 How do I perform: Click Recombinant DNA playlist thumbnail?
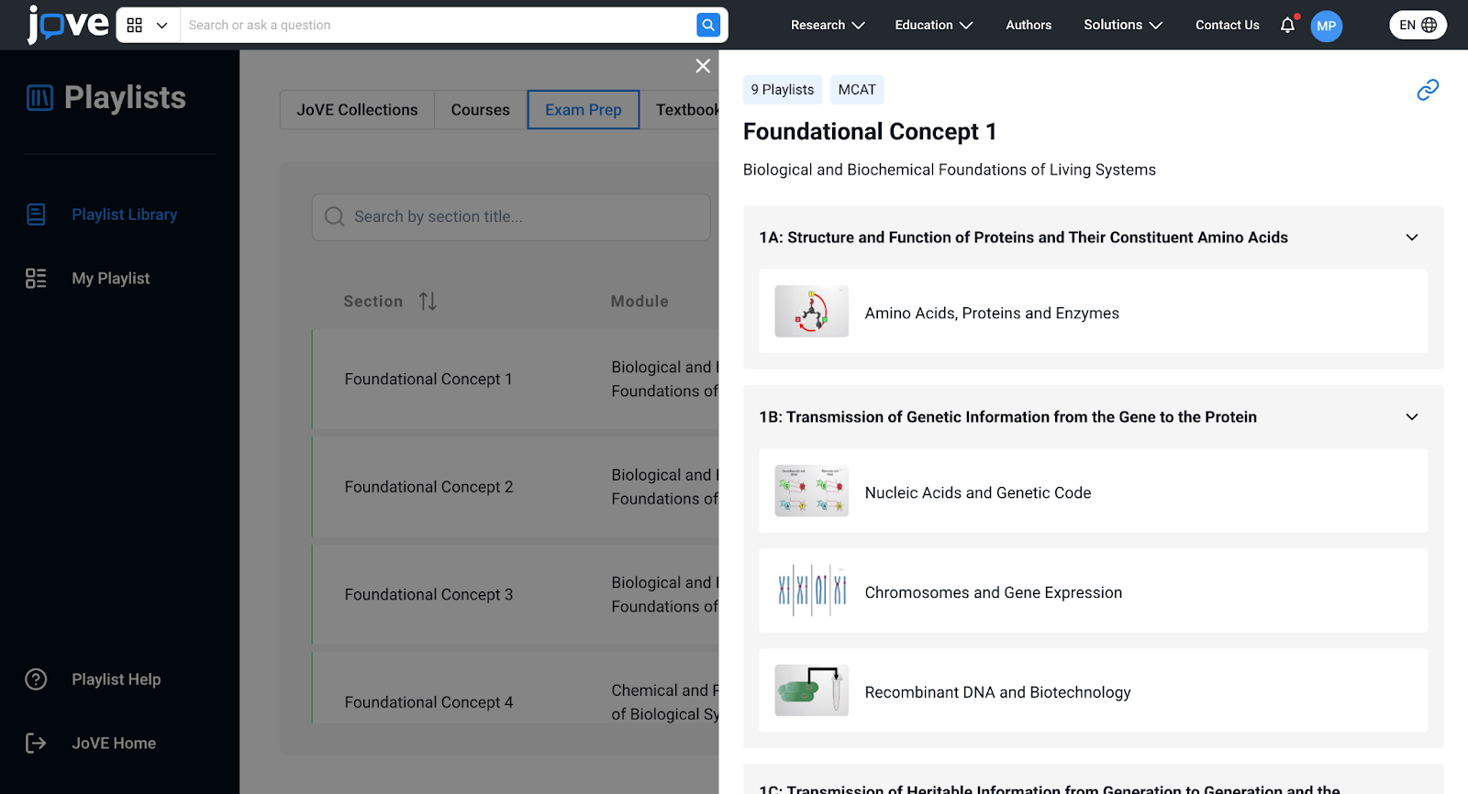pos(811,691)
